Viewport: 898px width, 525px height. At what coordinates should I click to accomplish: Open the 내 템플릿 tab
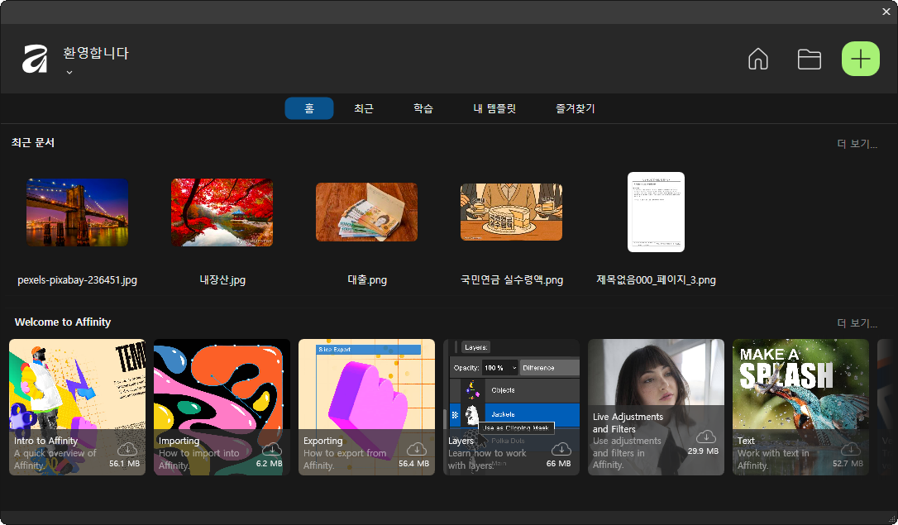[x=494, y=108]
